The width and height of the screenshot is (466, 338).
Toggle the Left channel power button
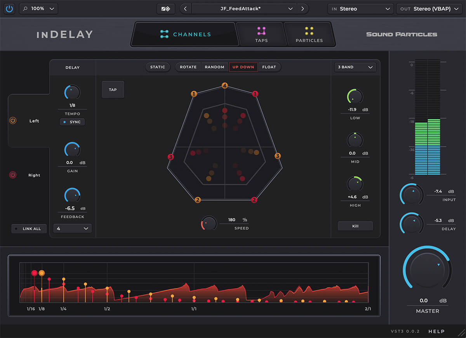click(13, 121)
